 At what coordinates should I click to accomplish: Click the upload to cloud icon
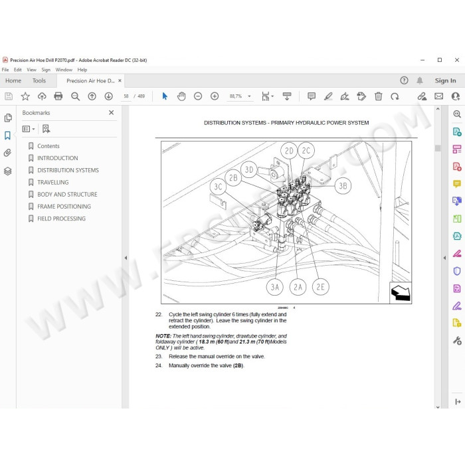(42, 96)
